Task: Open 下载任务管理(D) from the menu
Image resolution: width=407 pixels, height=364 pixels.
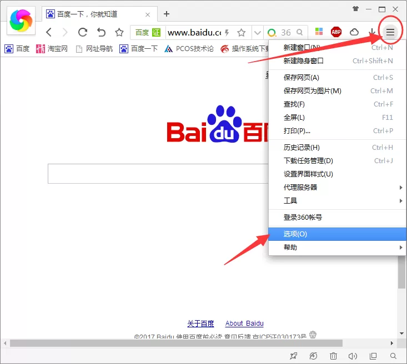Action: pos(338,160)
